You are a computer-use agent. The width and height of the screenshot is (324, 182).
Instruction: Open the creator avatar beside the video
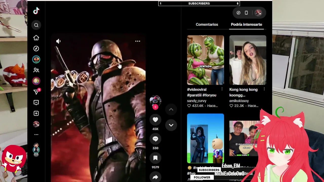click(x=155, y=100)
